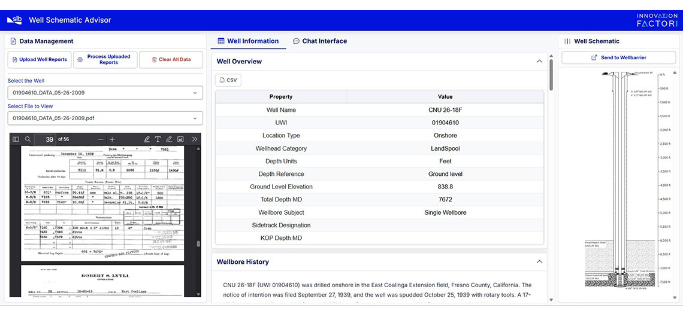Select the PDF draw pen tool
This screenshot has height=317, width=683.
169,139
